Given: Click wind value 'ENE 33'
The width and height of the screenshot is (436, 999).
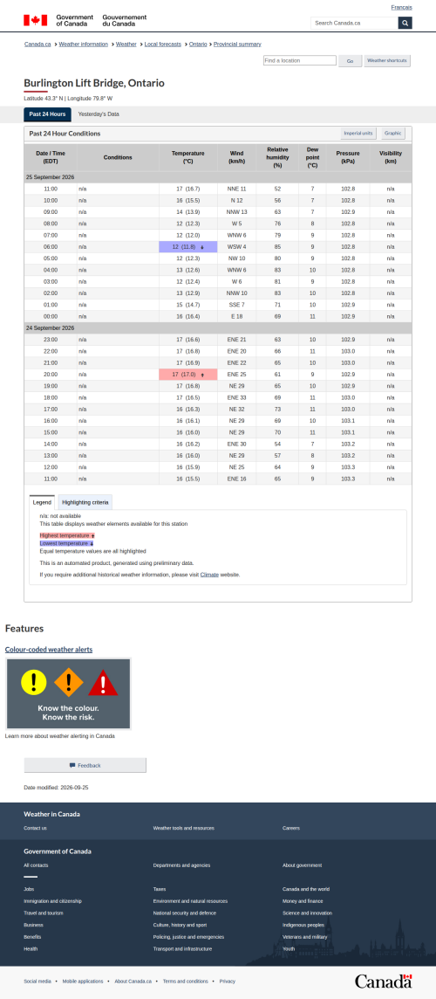Looking at the screenshot, I should [236, 397].
